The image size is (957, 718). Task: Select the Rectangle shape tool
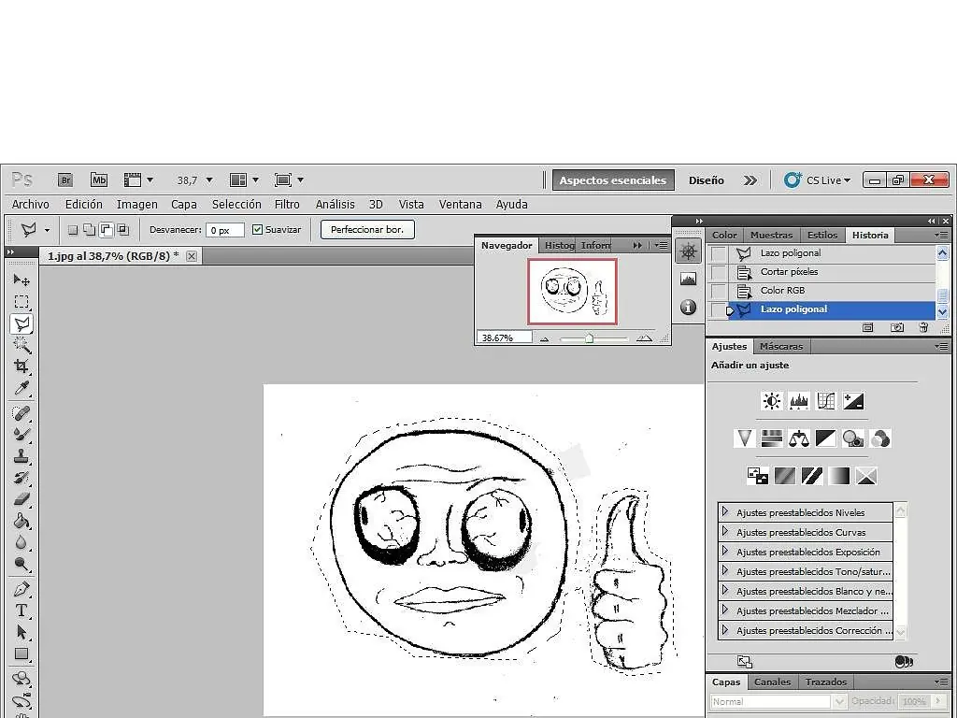point(21,653)
